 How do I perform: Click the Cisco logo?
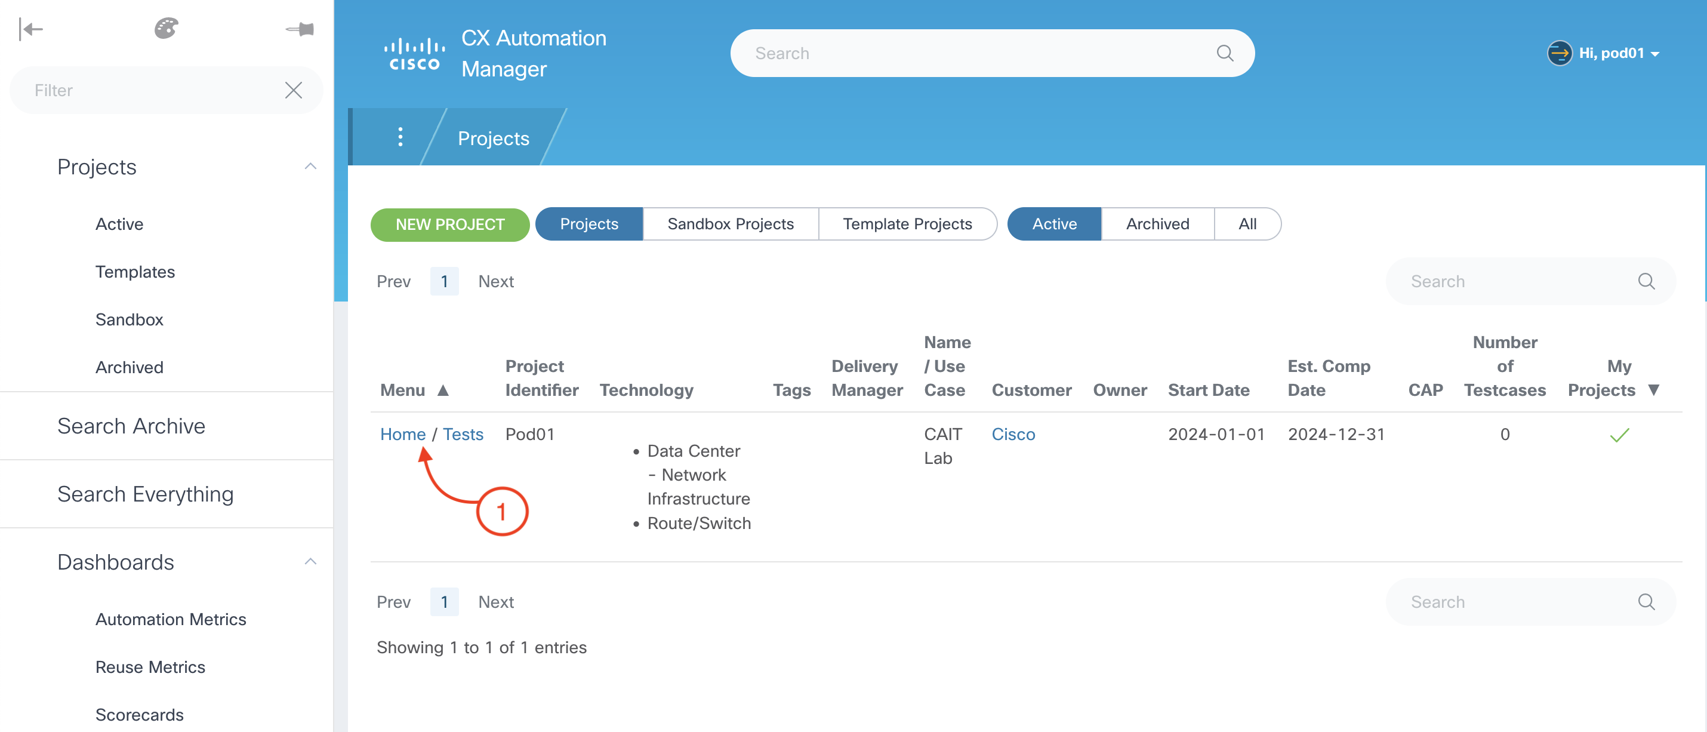point(414,54)
